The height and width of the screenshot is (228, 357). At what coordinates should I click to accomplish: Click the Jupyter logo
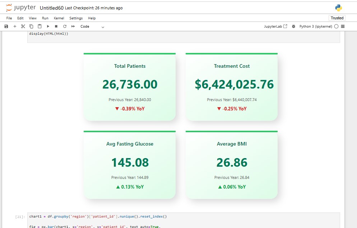click(21, 8)
